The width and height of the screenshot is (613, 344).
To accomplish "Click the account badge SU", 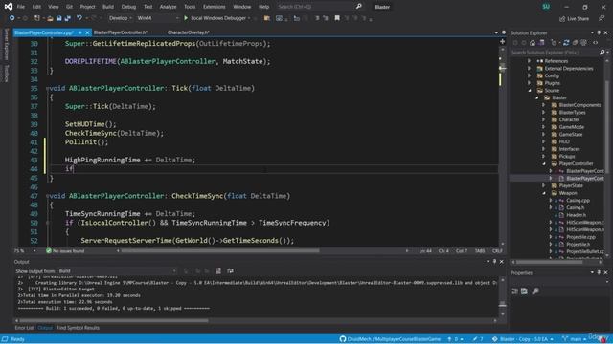I will tap(546, 7).
